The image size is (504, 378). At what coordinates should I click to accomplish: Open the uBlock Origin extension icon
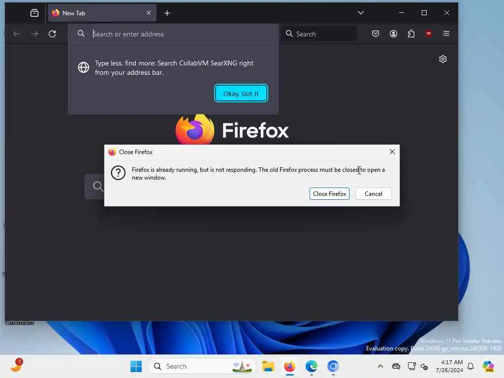click(x=429, y=33)
